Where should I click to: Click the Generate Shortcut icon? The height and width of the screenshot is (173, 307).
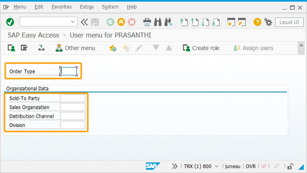242,22
